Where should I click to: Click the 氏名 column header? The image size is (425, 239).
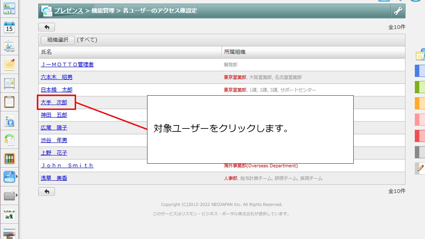point(46,52)
